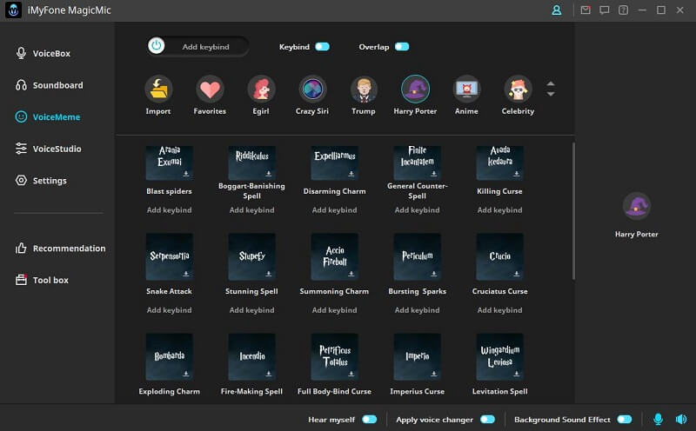
Task: Download the Cruciatus Curse sound
Action: pyautogui.click(x=516, y=274)
